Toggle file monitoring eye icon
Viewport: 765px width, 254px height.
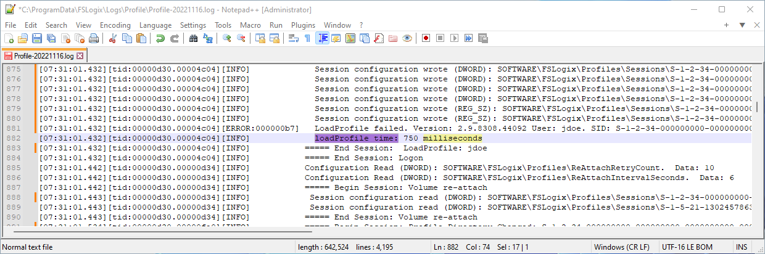tap(407, 38)
